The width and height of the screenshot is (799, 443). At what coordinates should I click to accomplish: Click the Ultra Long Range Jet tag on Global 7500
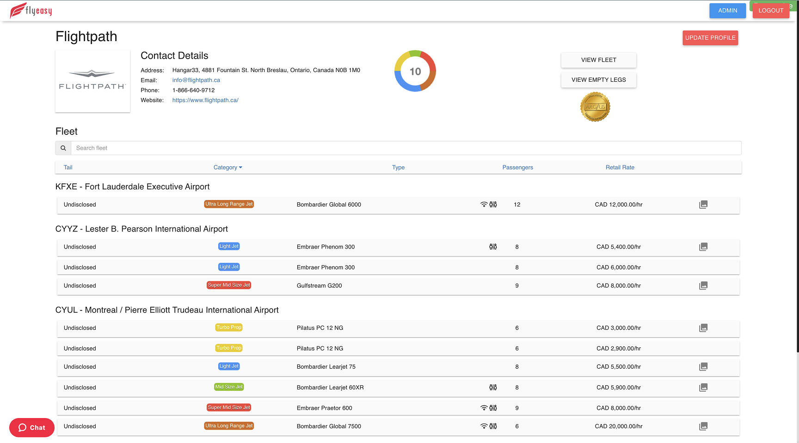click(229, 426)
